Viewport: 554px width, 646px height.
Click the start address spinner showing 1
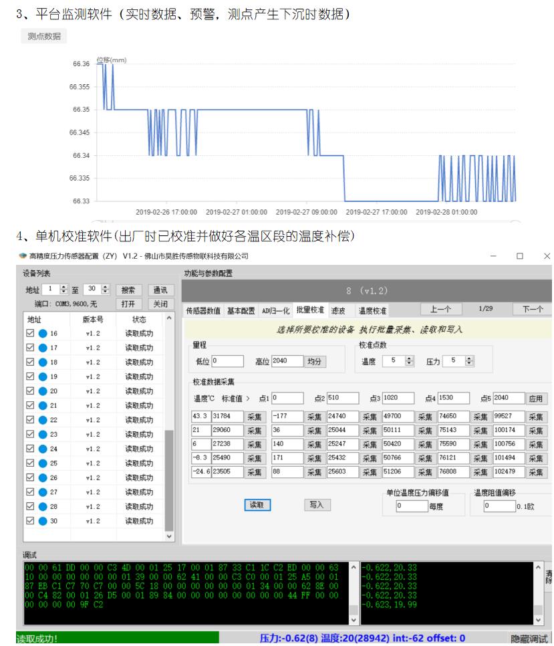51,290
